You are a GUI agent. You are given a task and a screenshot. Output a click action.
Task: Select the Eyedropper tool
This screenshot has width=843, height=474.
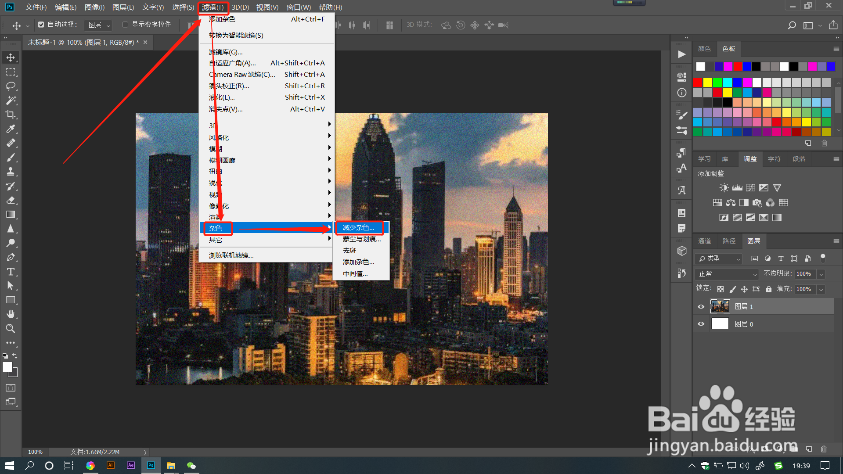11,129
